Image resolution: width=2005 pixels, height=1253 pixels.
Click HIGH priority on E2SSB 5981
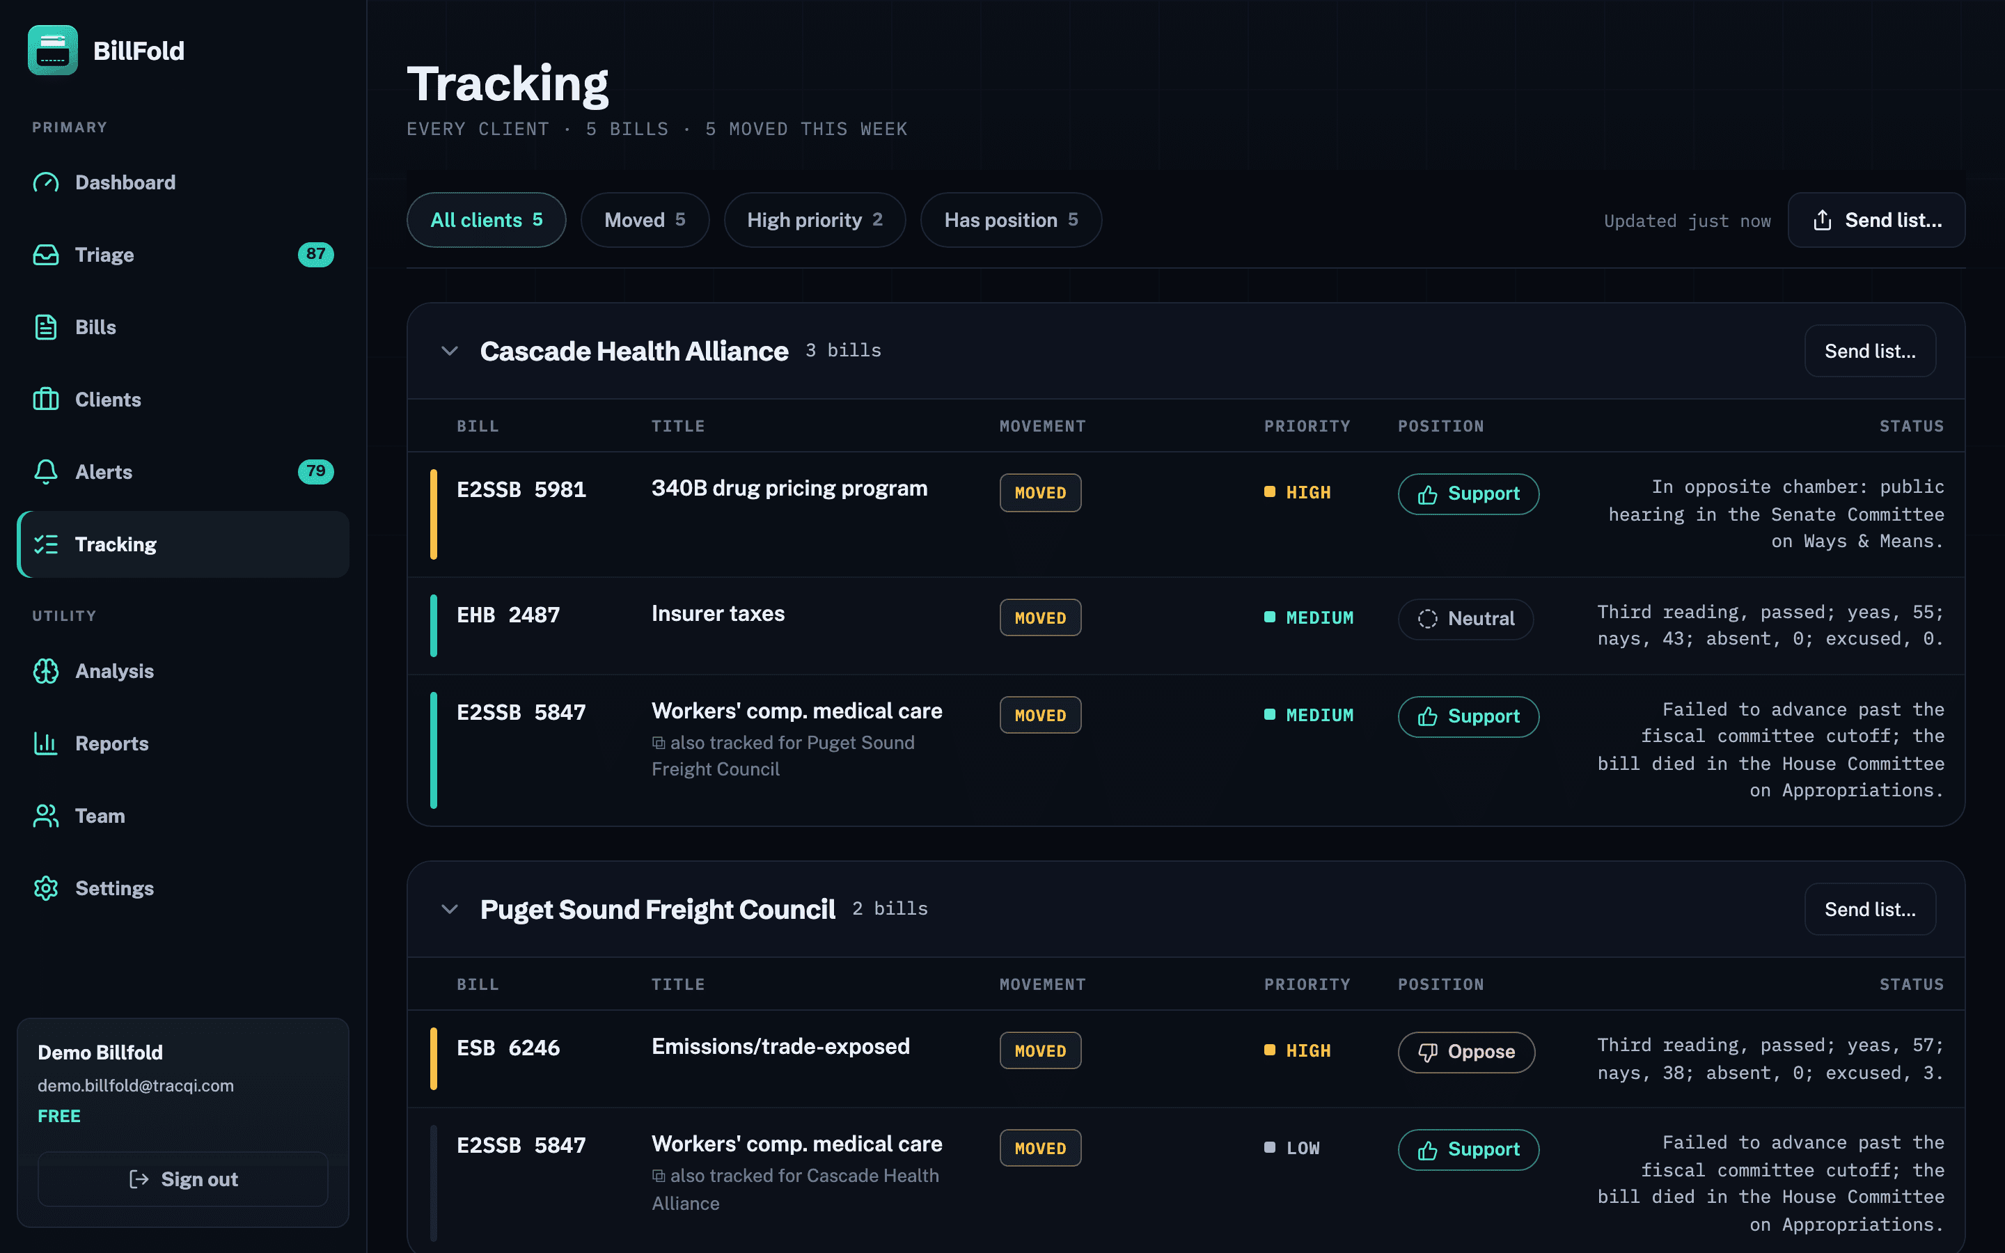click(x=1298, y=492)
